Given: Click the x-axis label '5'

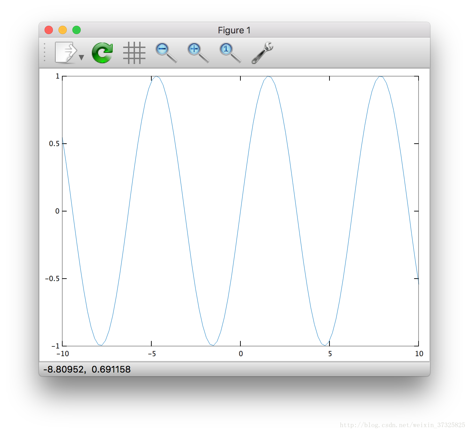Looking at the screenshot, I should (330, 354).
